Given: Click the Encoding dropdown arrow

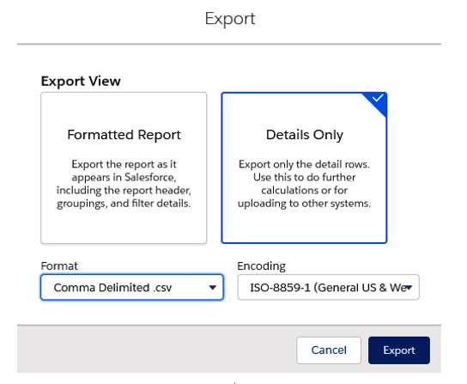Looking at the screenshot, I should [409, 288].
